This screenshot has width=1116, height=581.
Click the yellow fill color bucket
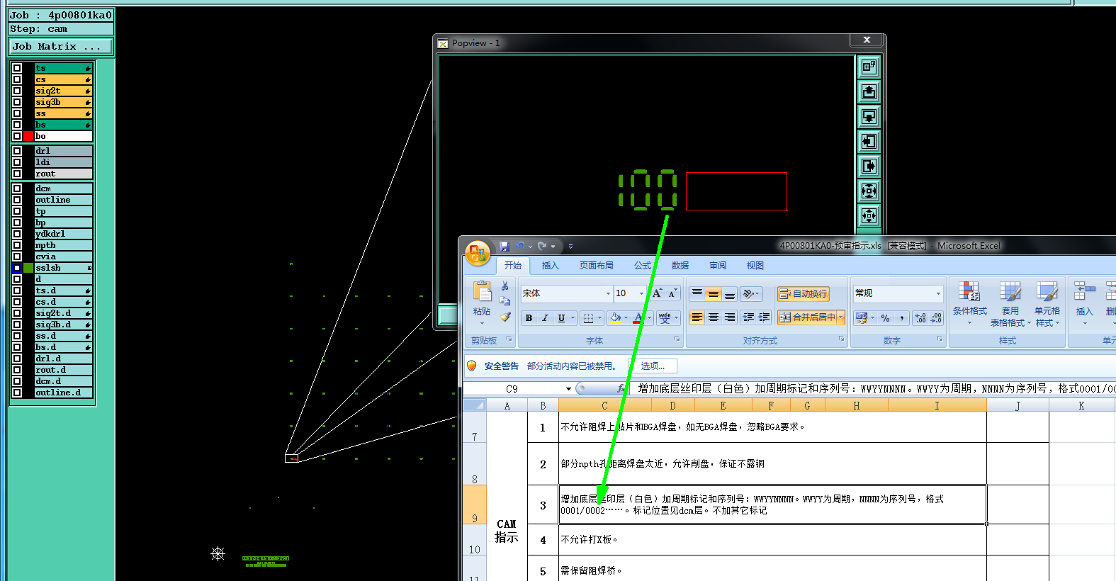(615, 318)
